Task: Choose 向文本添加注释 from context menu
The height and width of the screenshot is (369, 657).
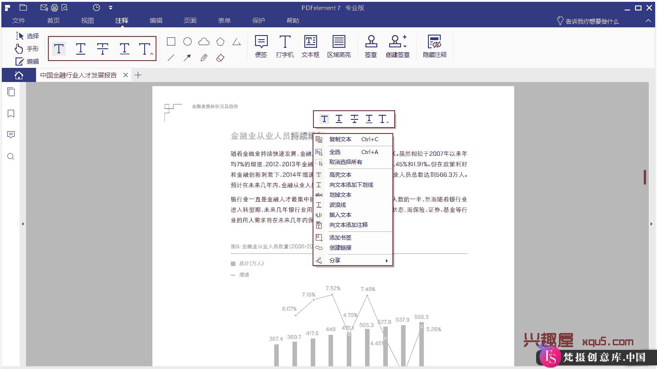Action: coord(353,225)
